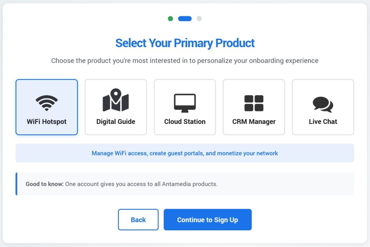Select the CRM Manager label
Image resolution: width=370 pixels, height=247 pixels.
tap(254, 122)
